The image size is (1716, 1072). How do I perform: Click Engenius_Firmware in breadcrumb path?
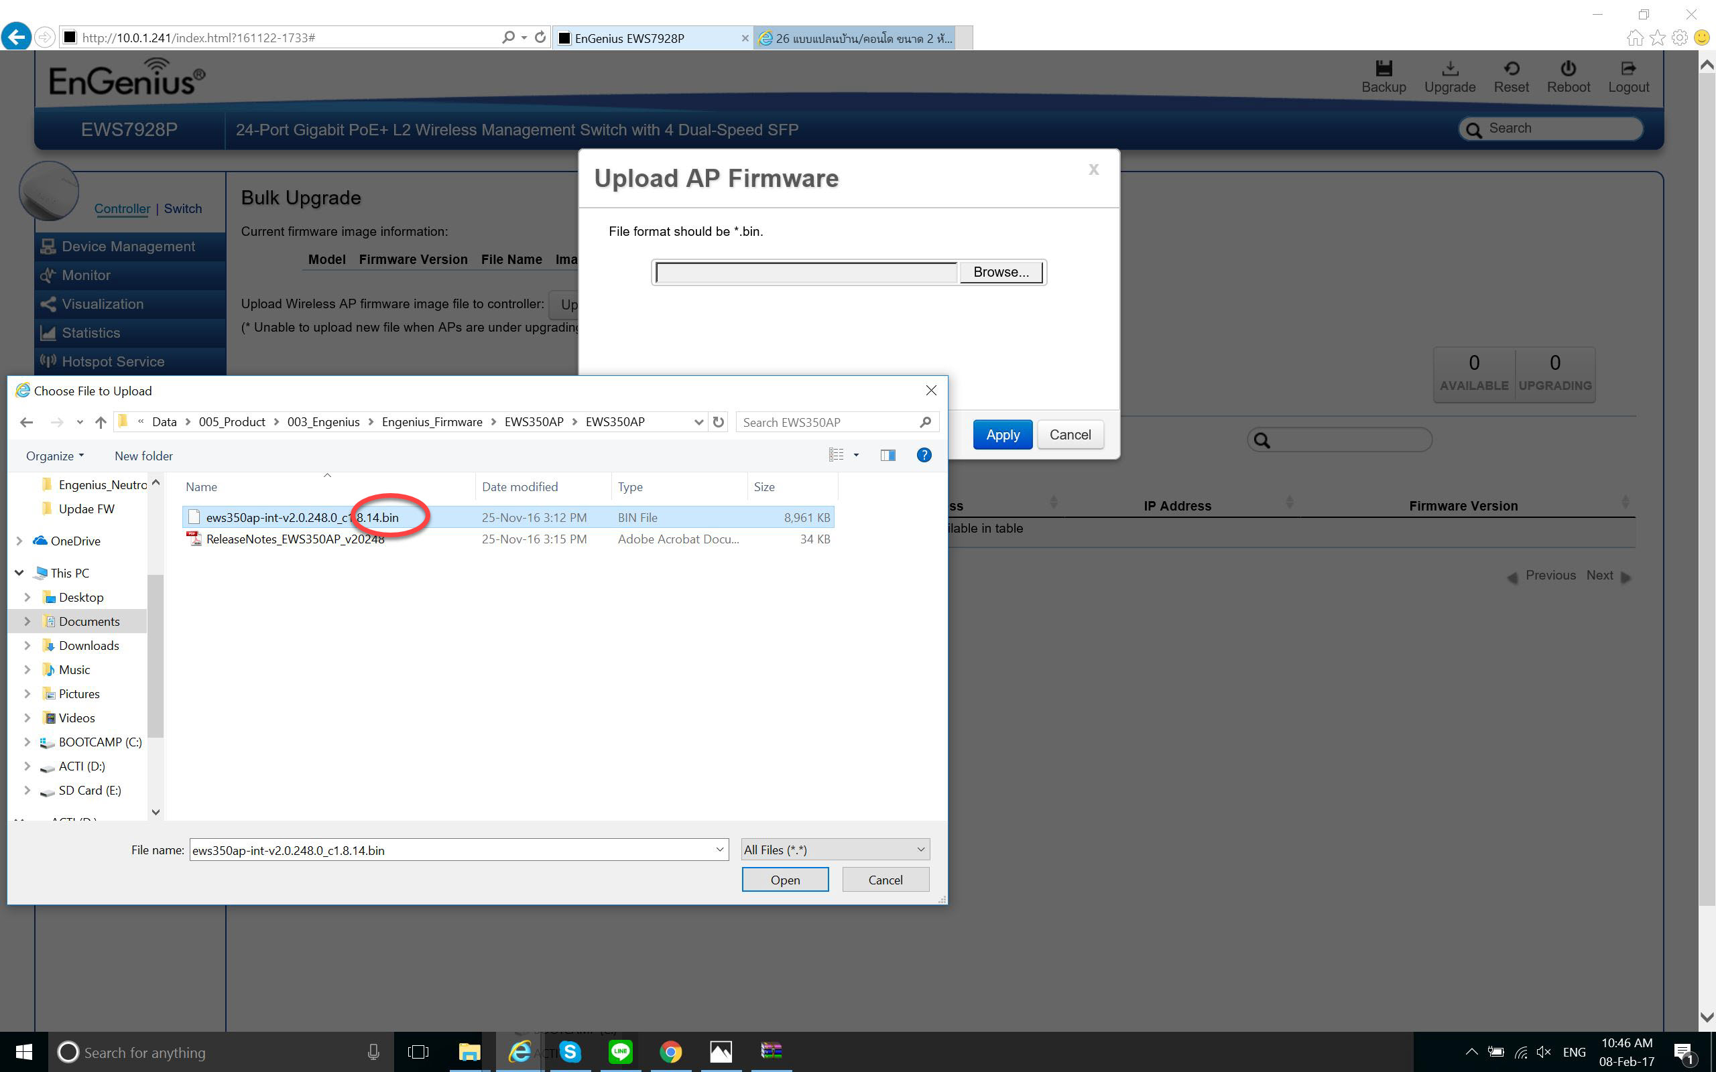432,423
